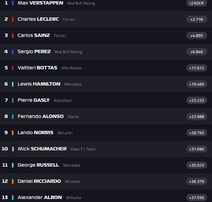
Task: Click Lewis Hamilton's name in row six
Action: click(x=39, y=84)
